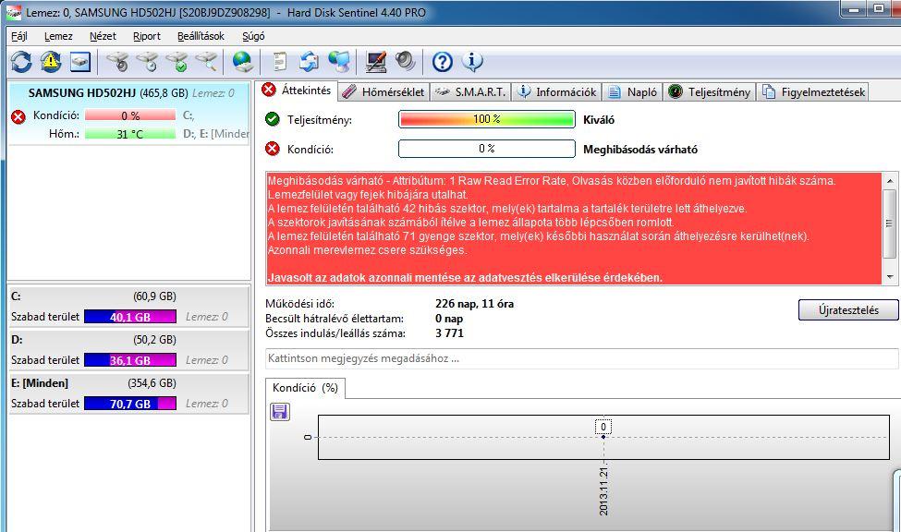Image resolution: width=901 pixels, height=532 pixels.
Task: Select the SAMSUNG HD502HJ disk entry
Action: [x=130, y=114]
